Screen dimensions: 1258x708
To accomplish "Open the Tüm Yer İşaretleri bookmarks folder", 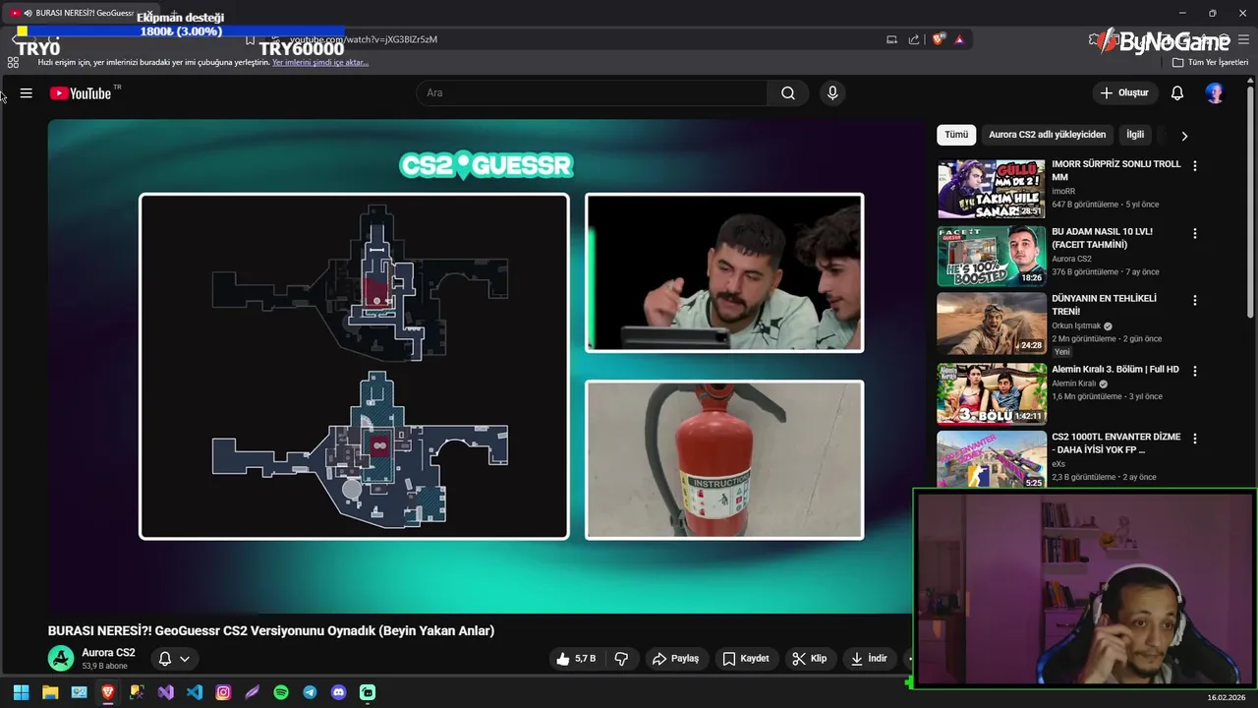I will pyautogui.click(x=1210, y=62).
